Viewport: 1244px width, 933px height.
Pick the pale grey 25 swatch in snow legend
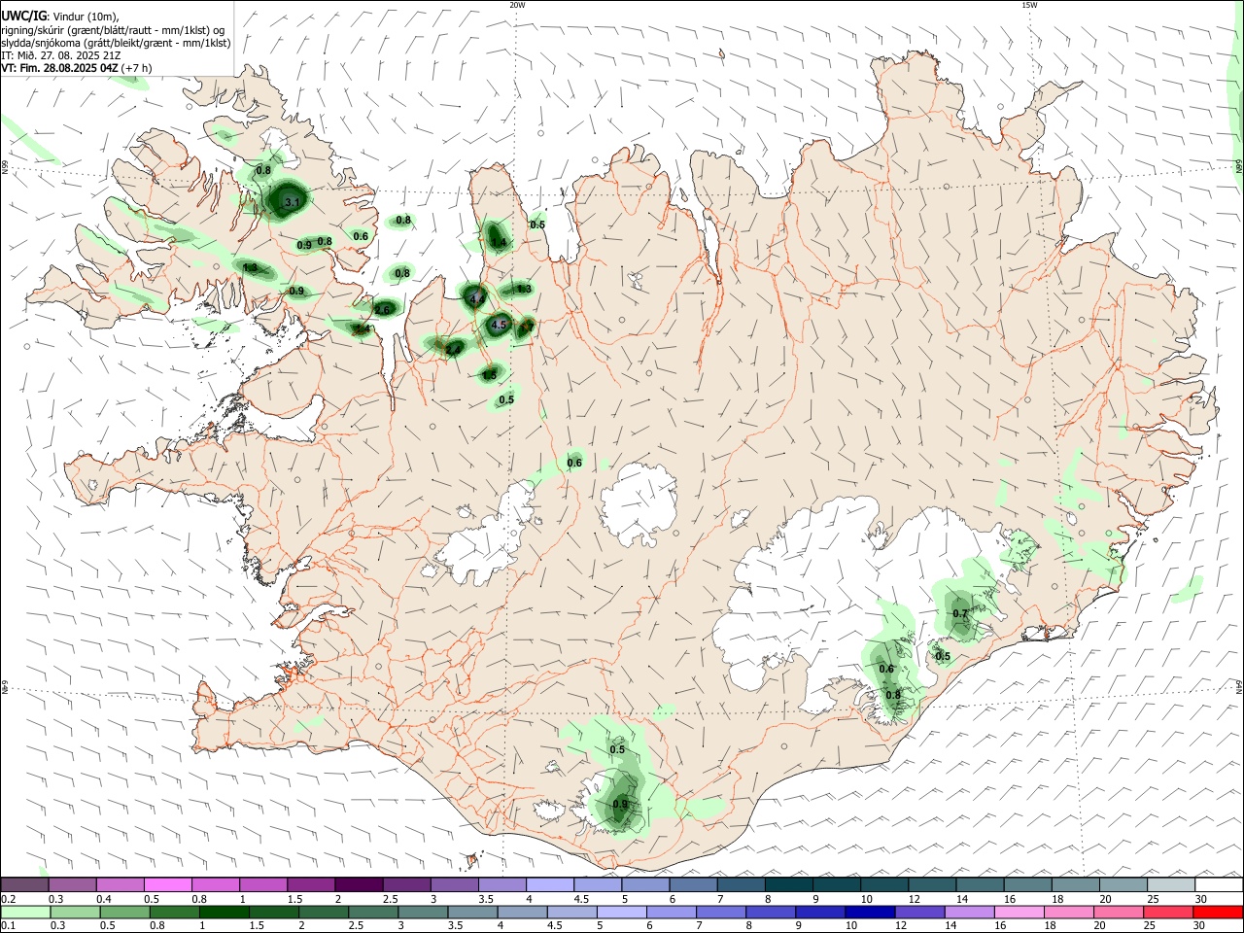click(1171, 884)
